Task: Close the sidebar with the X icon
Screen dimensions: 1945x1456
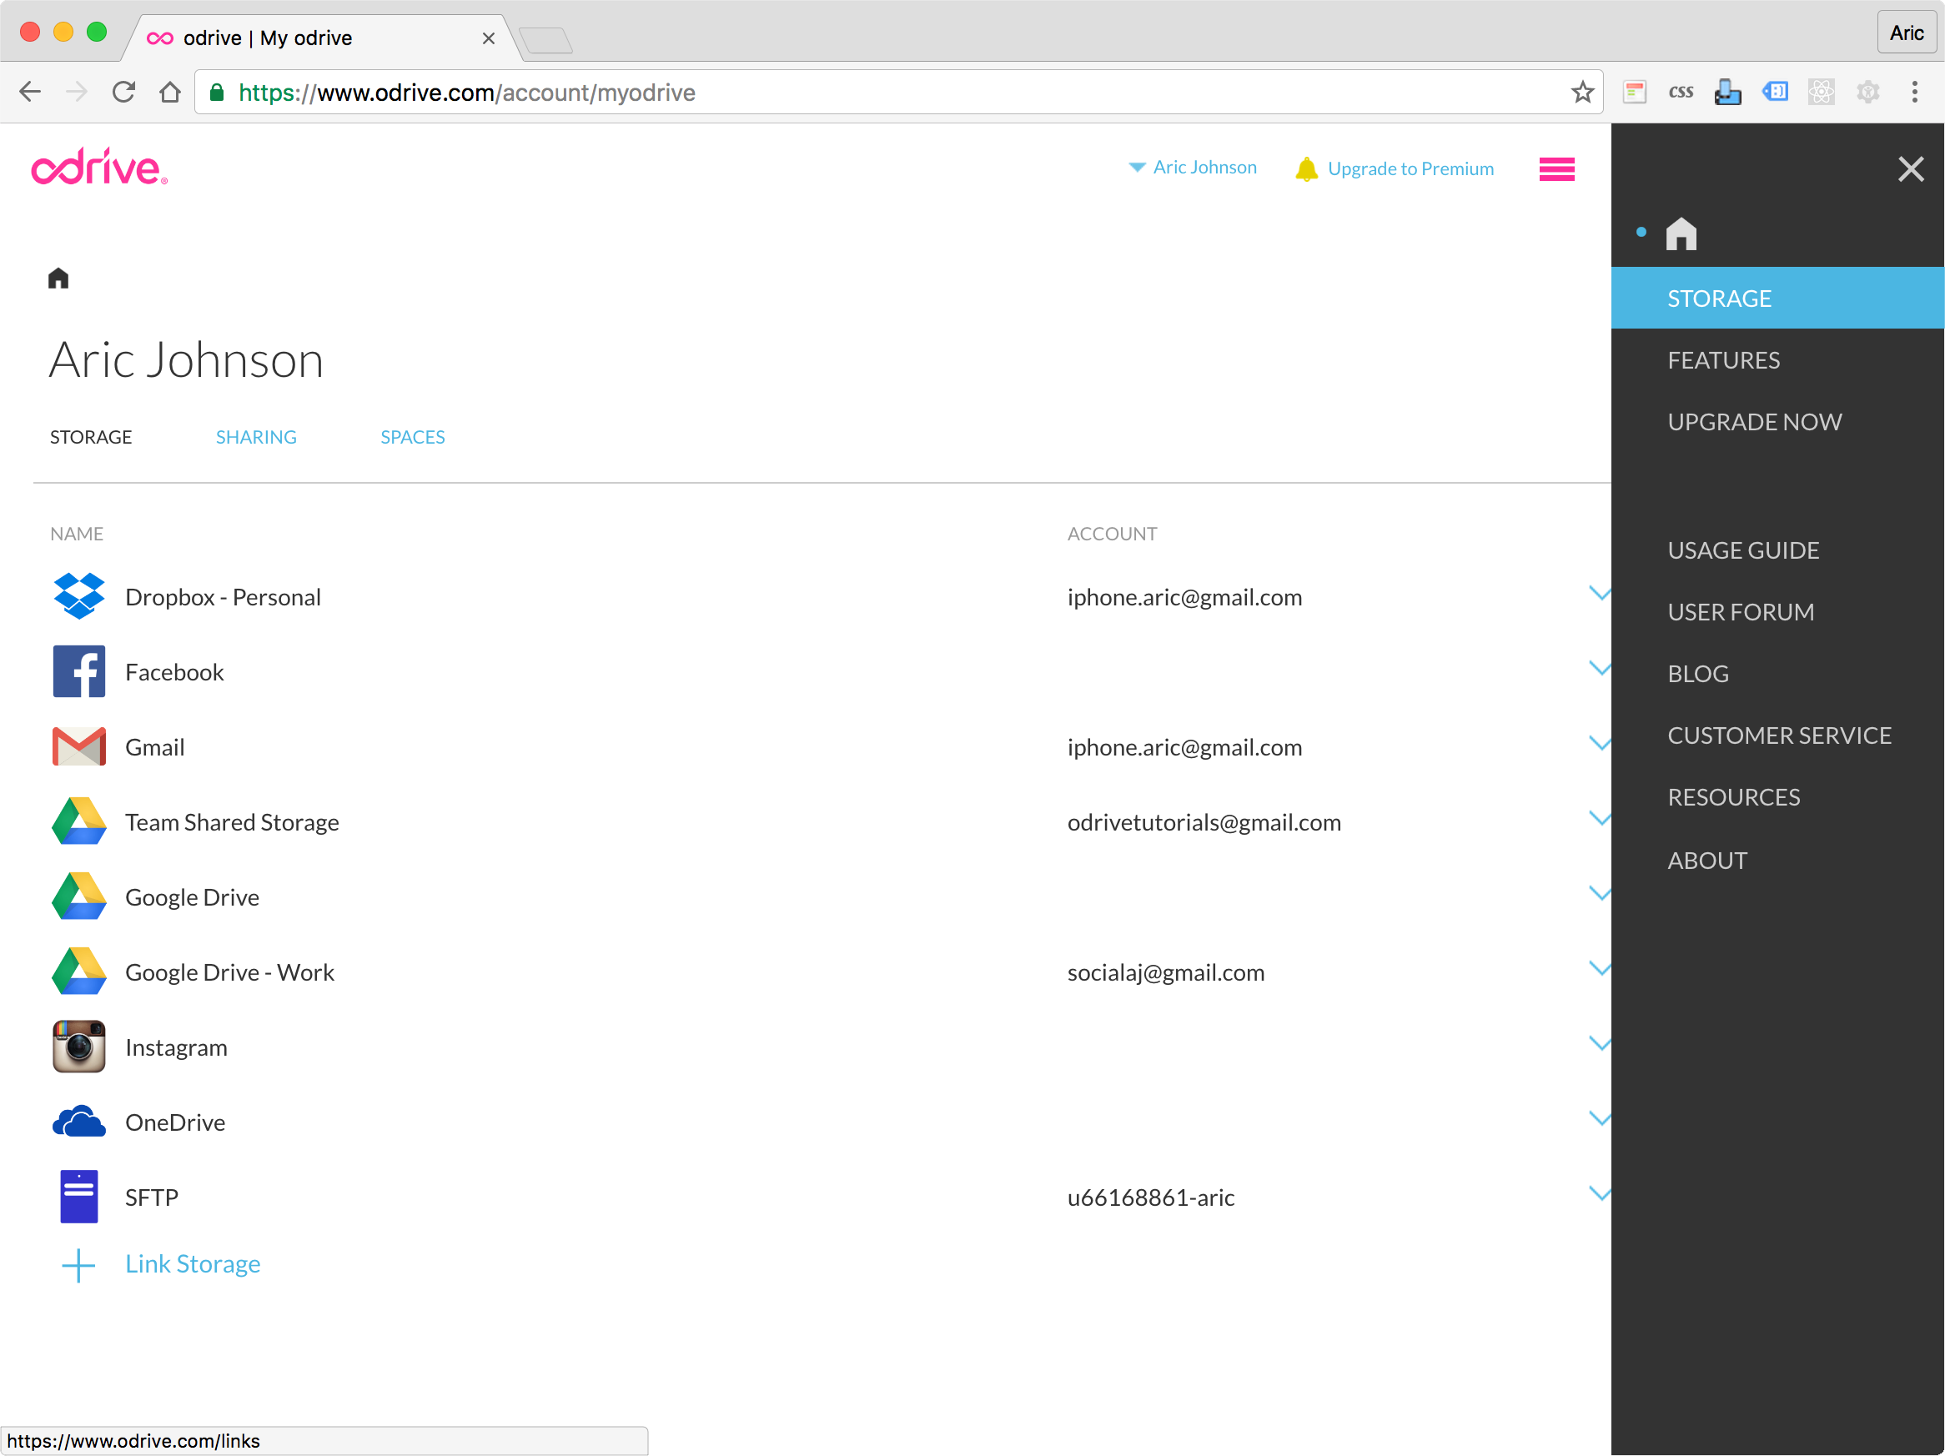Action: [x=1911, y=168]
